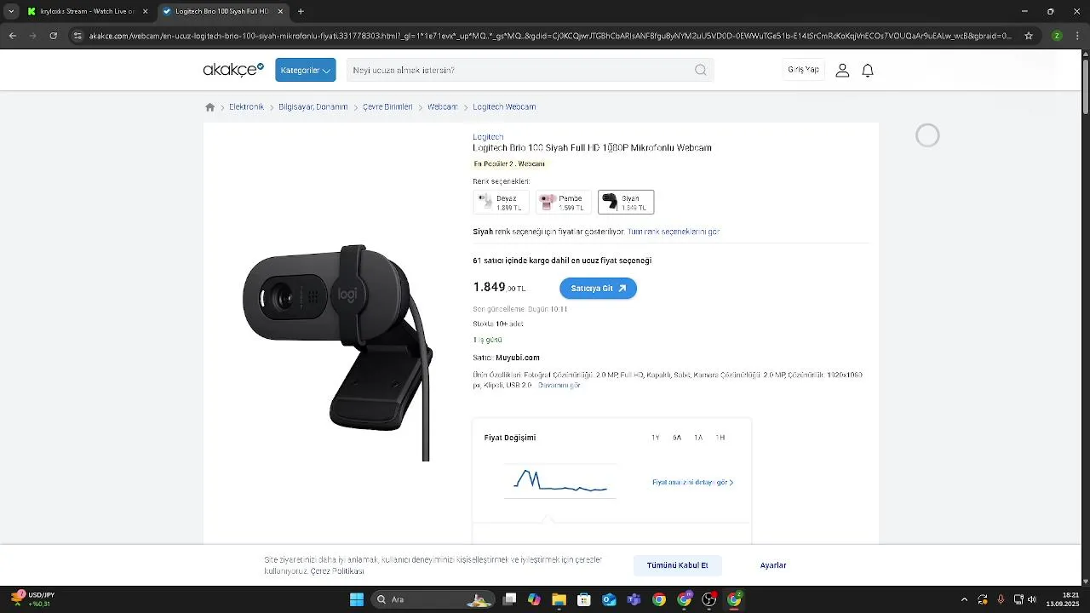Open the volume tray icon
This screenshot has height=613, width=1090.
(1032, 599)
